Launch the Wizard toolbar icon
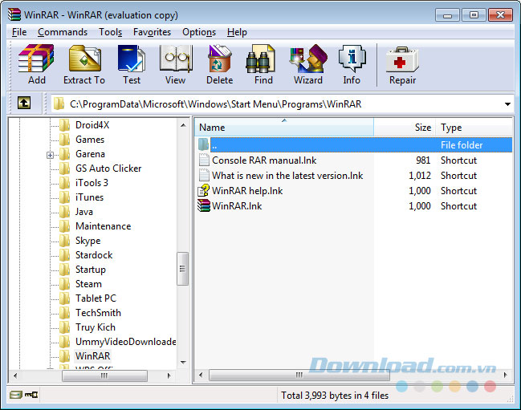Viewport: 521px width, 410px height. pos(308,59)
